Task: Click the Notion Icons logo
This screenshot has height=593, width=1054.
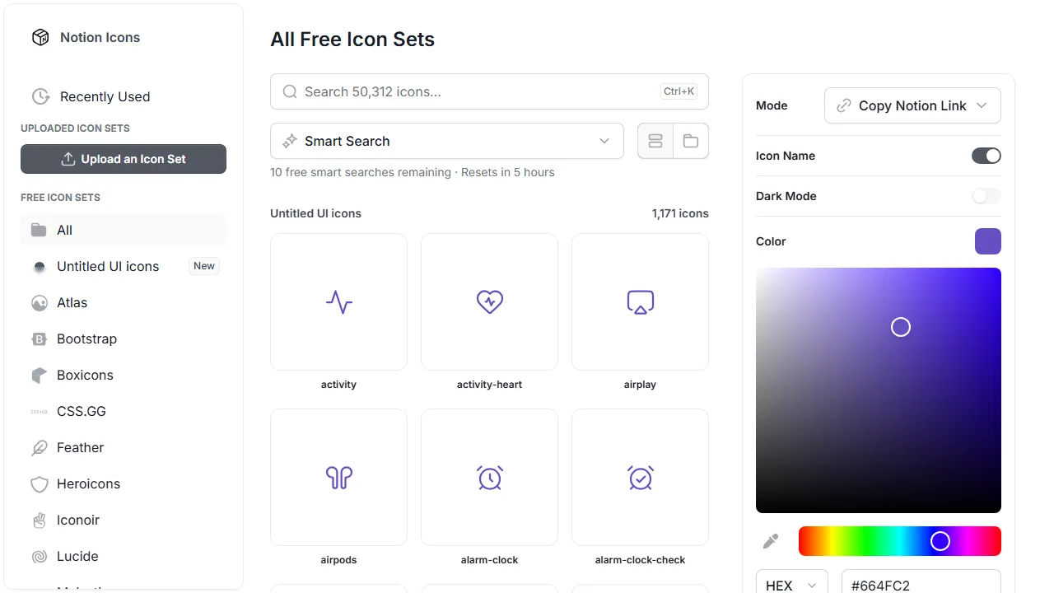Action: pyautogui.click(x=85, y=37)
